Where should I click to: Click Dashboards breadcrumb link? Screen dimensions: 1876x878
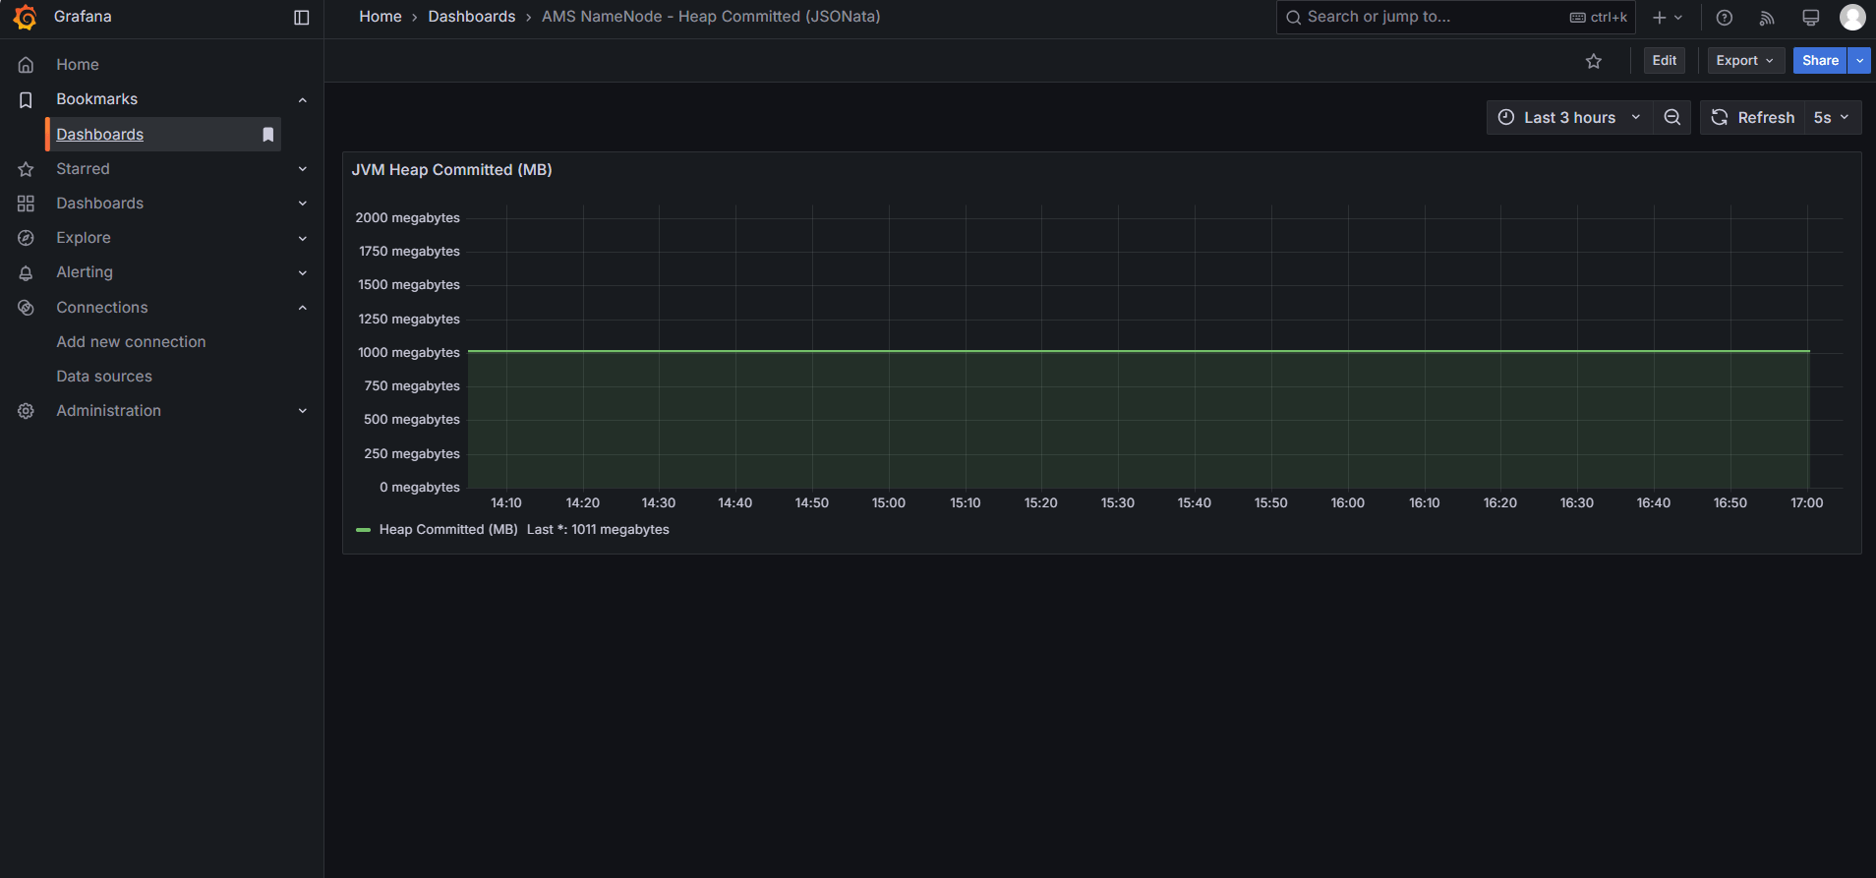472,17
